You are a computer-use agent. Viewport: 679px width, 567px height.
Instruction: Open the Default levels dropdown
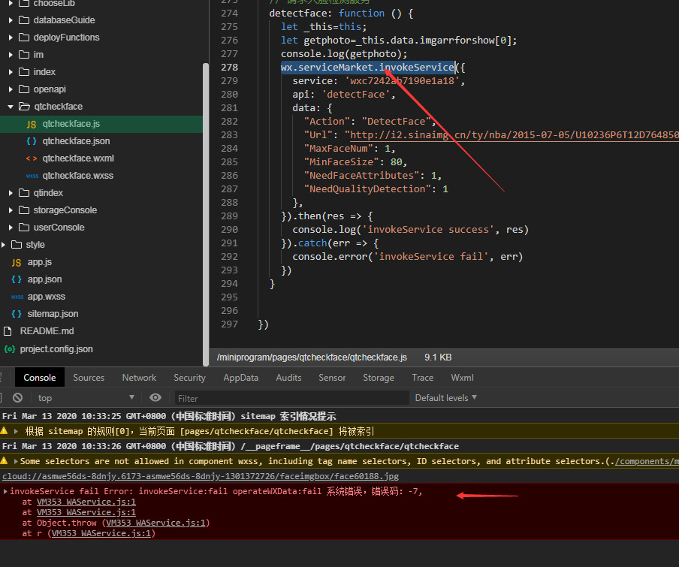(445, 398)
